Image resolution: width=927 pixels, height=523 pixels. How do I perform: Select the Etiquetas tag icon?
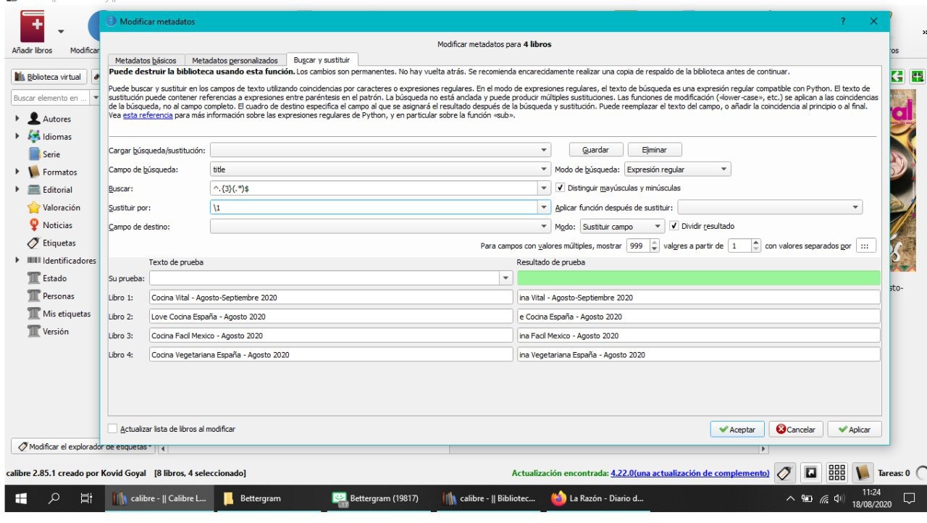(34, 243)
